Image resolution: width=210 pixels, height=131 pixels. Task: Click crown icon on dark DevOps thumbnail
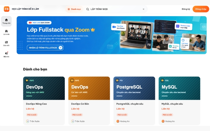coord(27,80)
